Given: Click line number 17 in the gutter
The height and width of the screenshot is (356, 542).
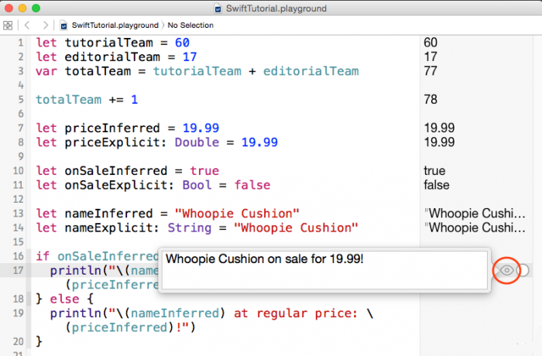Looking at the screenshot, I should pyautogui.click(x=17, y=270).
